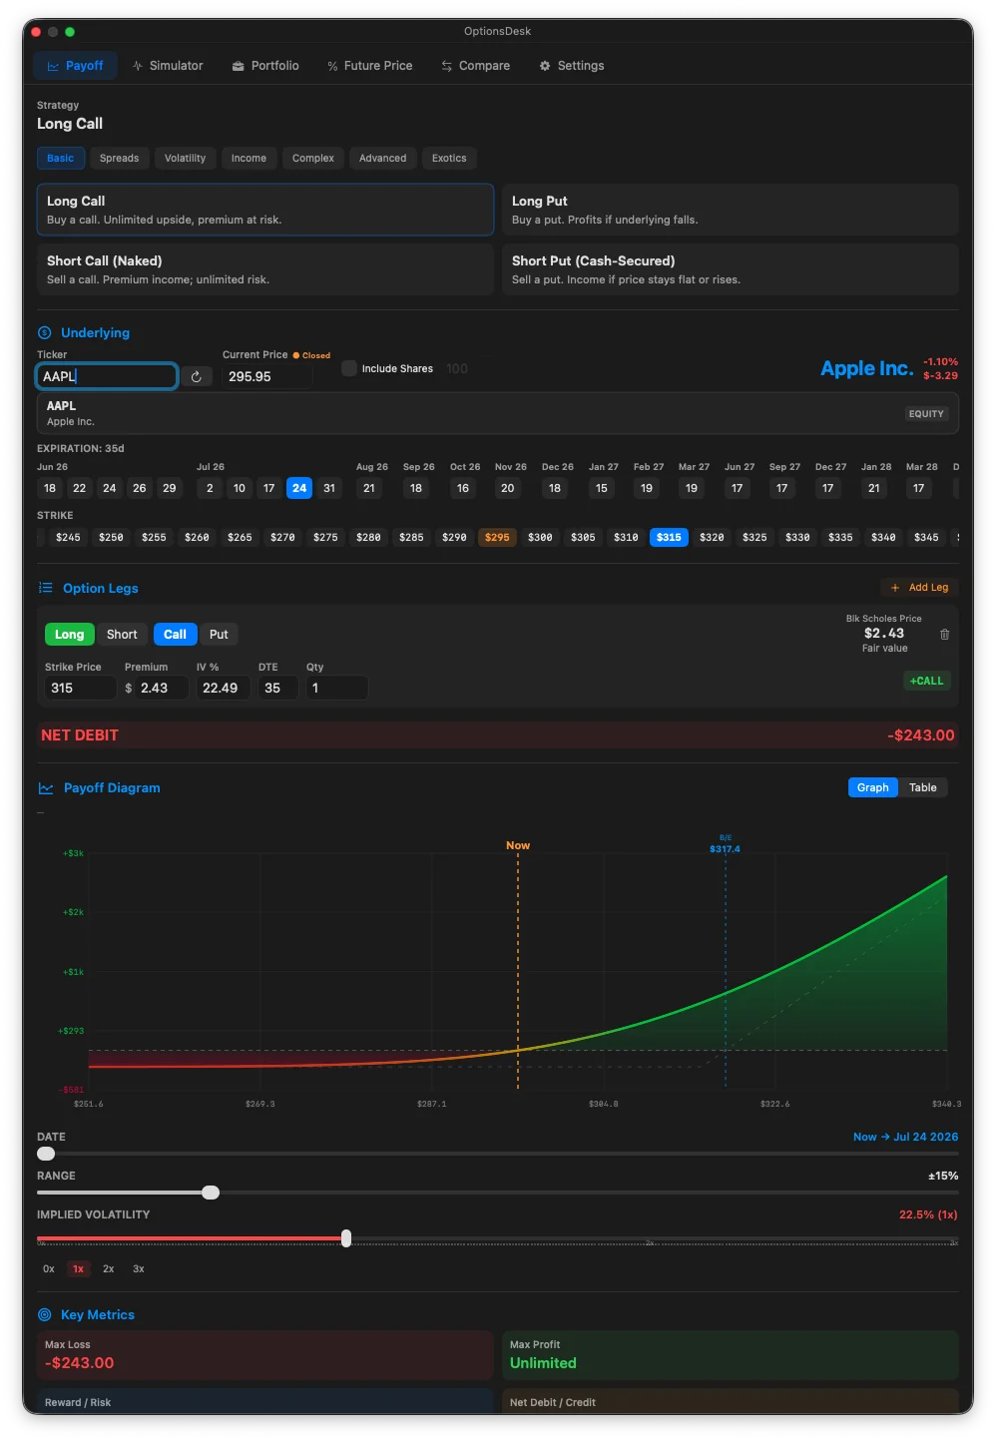
Task: Select the Income strategy category
Action: point(249,159)
